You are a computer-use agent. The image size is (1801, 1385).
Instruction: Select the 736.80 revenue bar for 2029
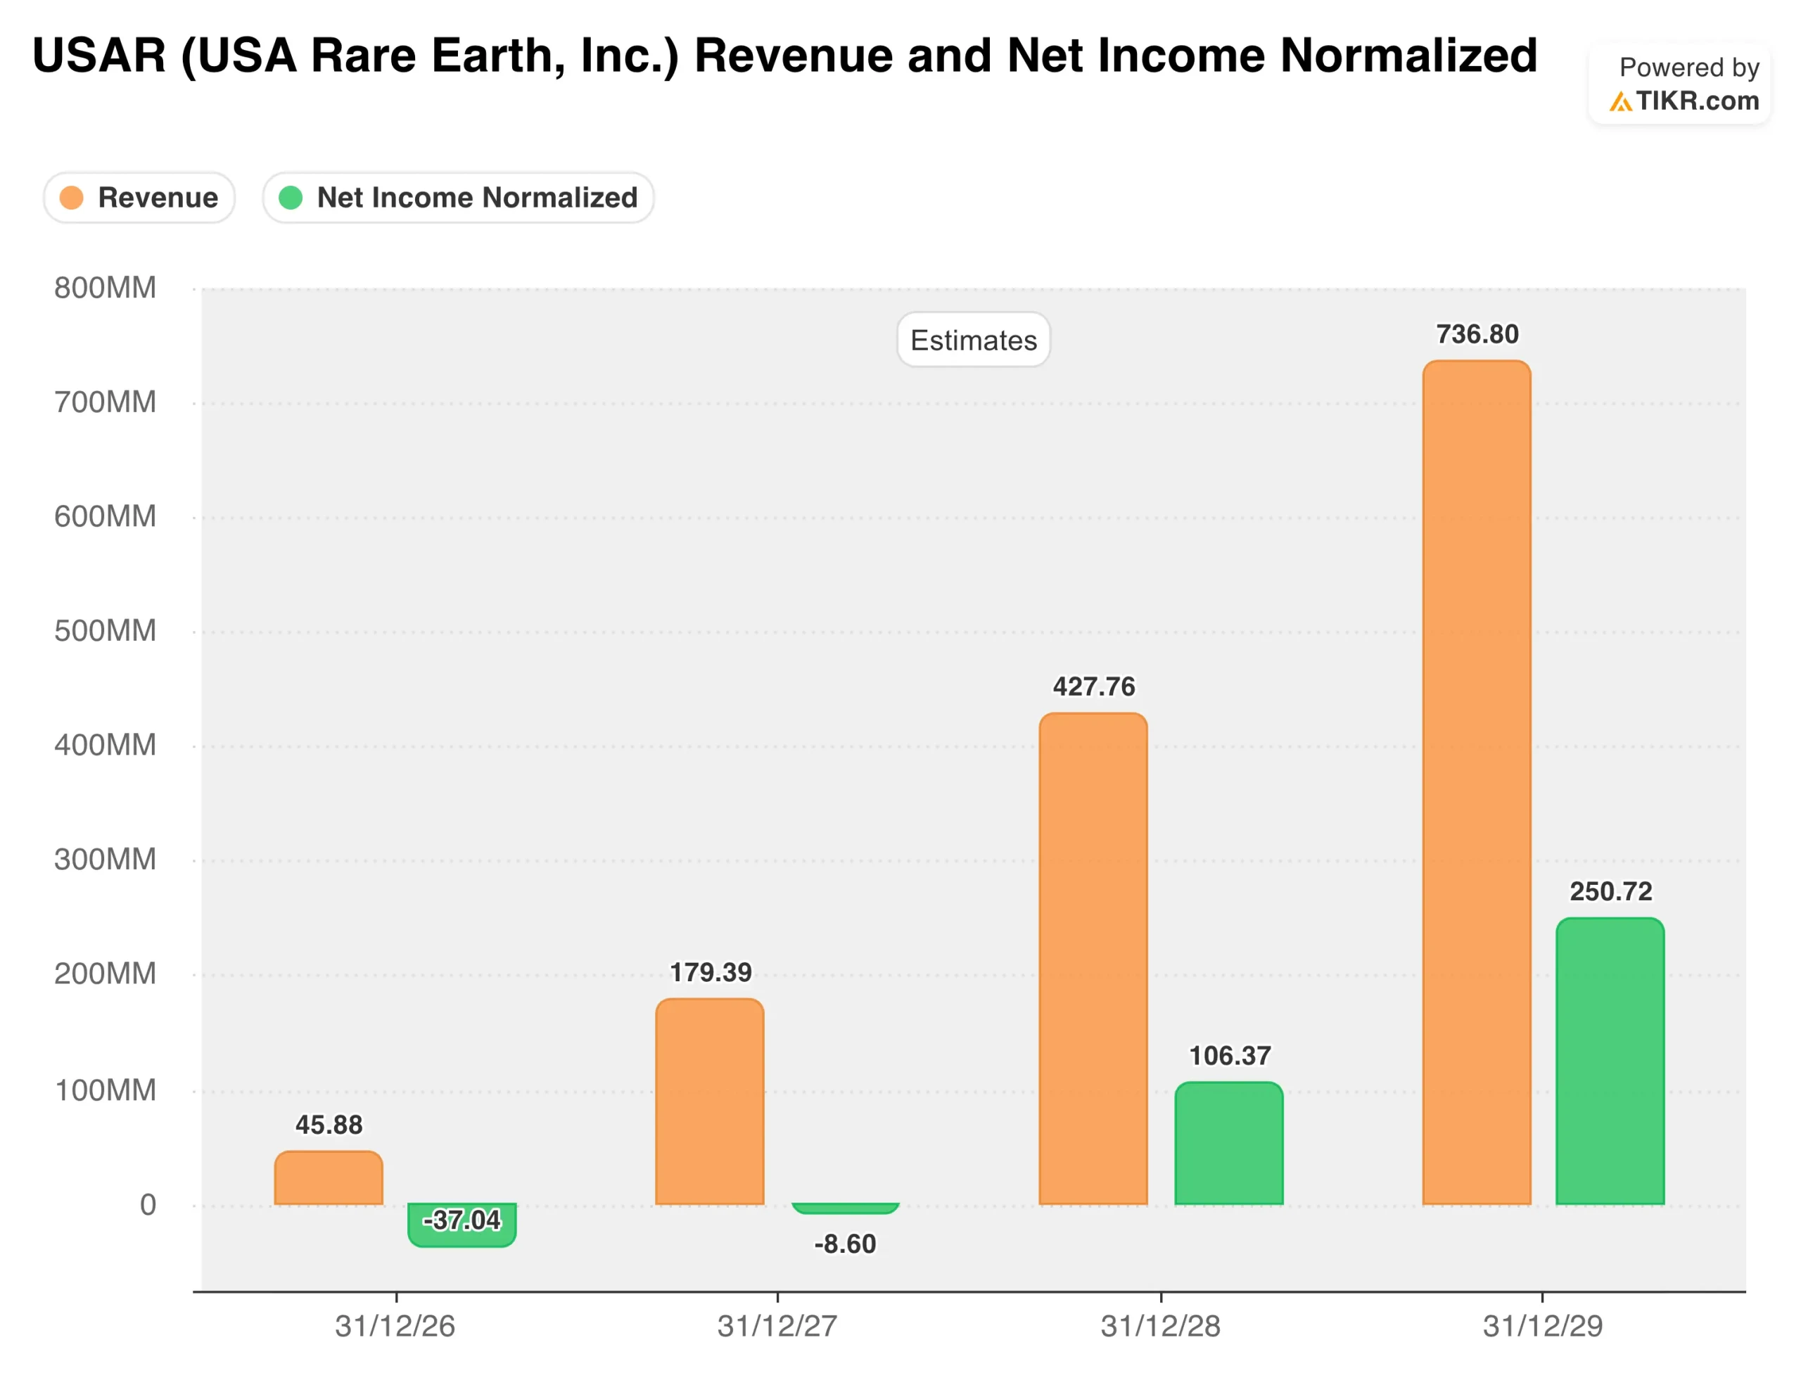coord(1476,783)
